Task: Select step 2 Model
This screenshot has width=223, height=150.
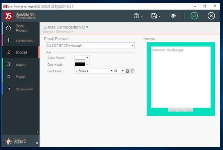Action: (20, 52)
